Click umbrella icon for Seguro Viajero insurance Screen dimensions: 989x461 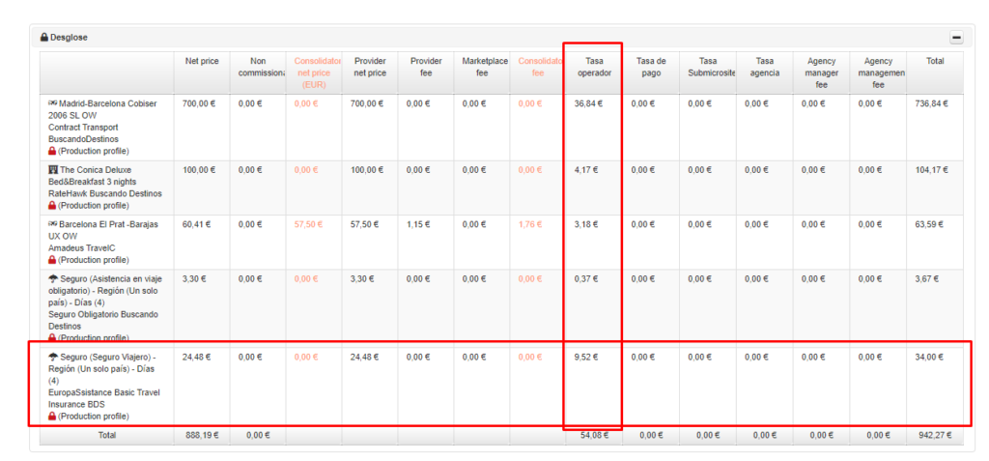(53, 358)
